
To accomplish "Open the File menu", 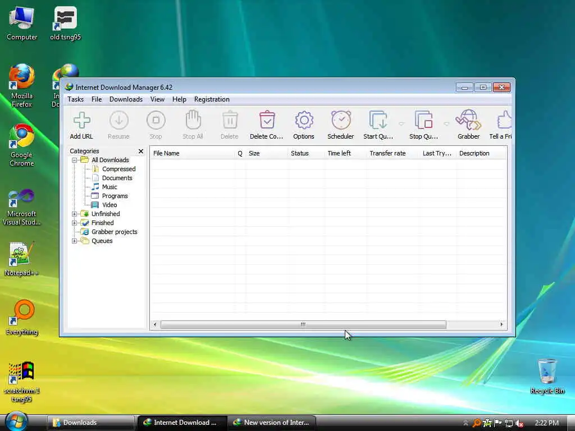I will 97,99.
